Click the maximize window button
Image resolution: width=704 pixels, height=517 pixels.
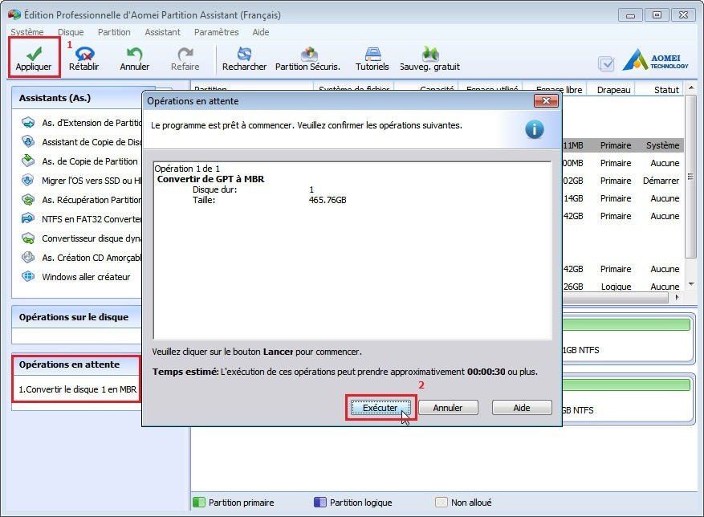coord(657,14)
